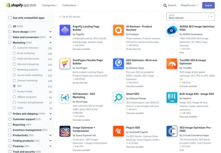Select the Email marketing radio filter
Viewport: 221px width, 153px height.
coord(14,53)
